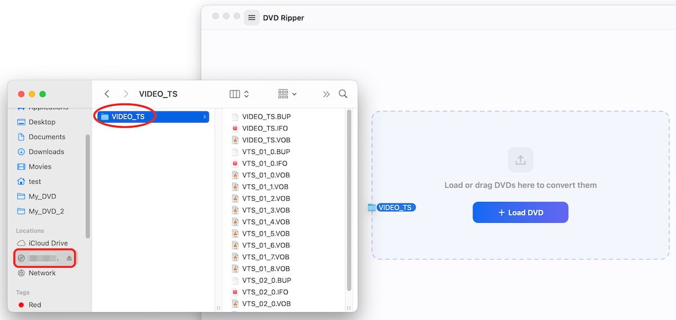Select file VTS_01_7.VOB

(x=266, y=257)
